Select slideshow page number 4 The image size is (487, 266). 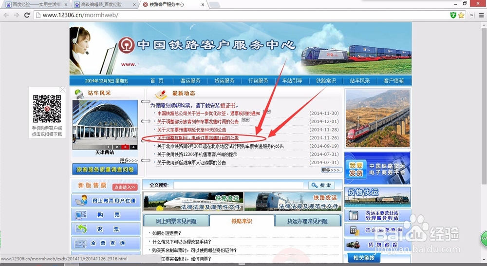[x=133, y=147]
